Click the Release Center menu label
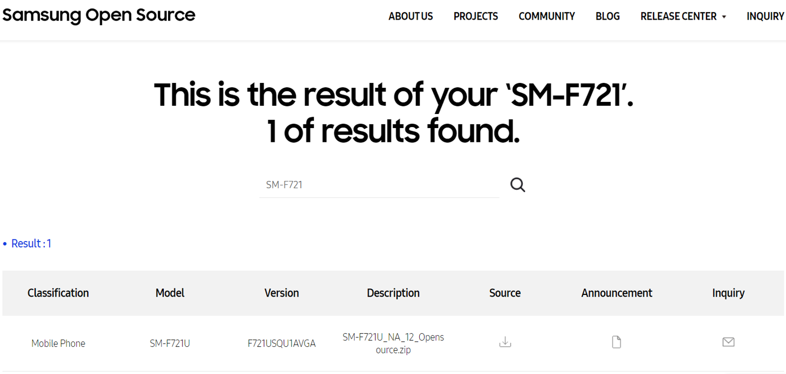 (678, 16)
